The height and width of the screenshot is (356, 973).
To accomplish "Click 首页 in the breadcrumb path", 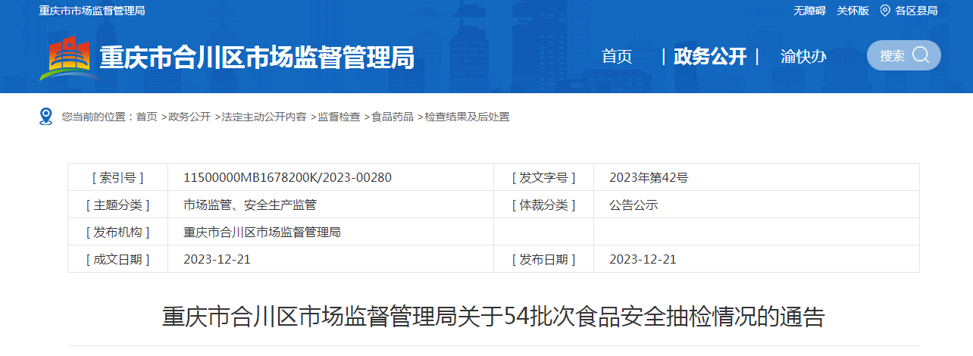I will tap(147, 117).
